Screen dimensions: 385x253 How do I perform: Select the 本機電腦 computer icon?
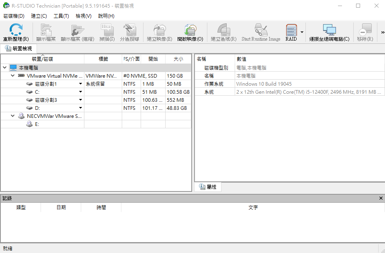(13, 68)
